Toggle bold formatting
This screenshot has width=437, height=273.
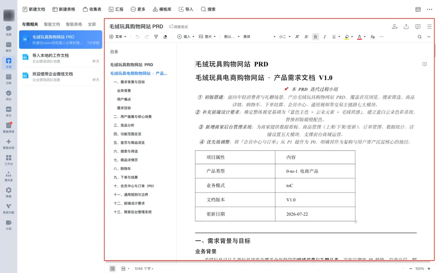pos(316,37)
